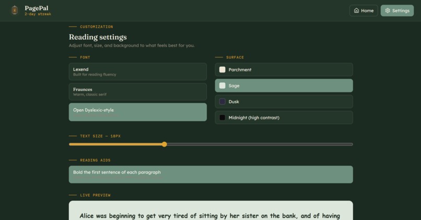Toggle bold first sentence reading aid

(x=211, y=175)
